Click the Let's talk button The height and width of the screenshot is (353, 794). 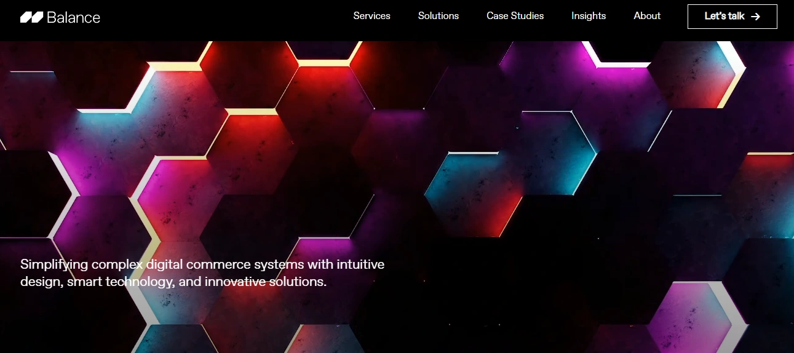point(732,17)
